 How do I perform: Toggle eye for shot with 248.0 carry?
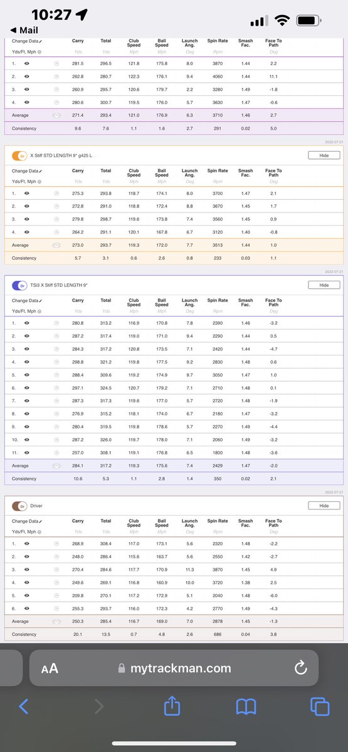pos(27,556)
